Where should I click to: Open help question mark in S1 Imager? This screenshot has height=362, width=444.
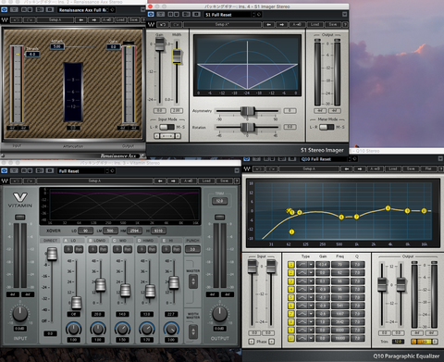coord(345,24)
